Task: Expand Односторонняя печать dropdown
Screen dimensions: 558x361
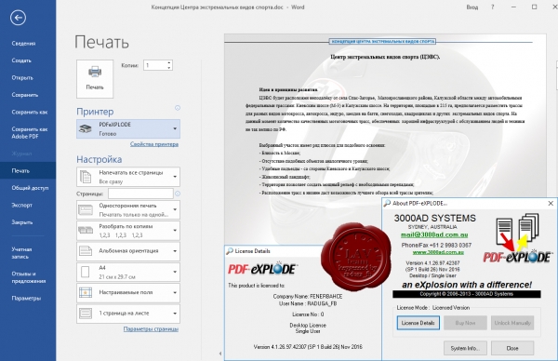Action: pyautogui.click(x=128, y=209)
